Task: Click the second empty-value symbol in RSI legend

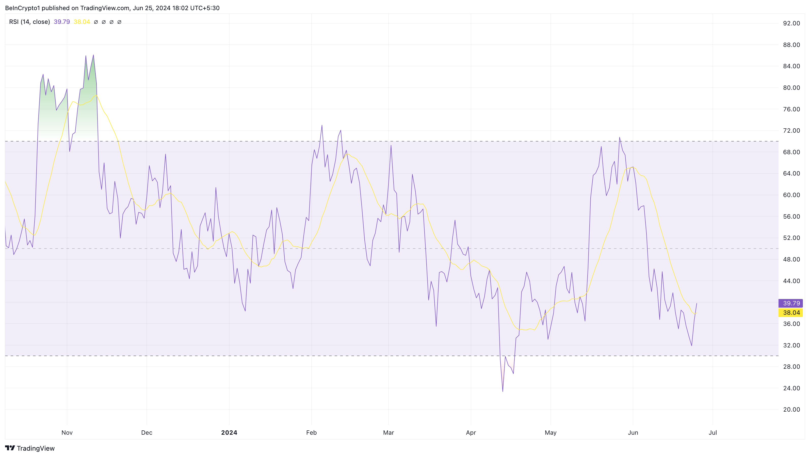Action: [104, 22]
